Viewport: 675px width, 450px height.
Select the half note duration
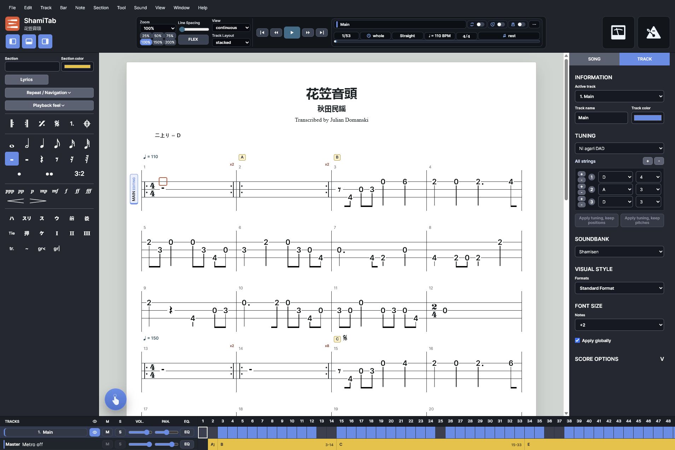27,144
